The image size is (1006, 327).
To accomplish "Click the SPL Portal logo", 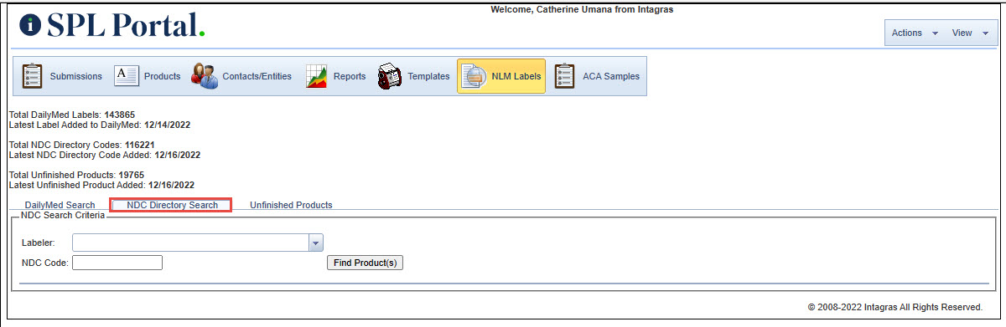I will click(111, 25).
